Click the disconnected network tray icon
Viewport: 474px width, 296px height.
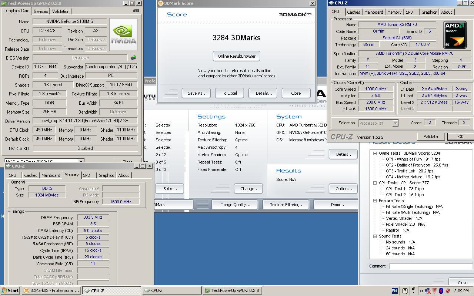428,291
